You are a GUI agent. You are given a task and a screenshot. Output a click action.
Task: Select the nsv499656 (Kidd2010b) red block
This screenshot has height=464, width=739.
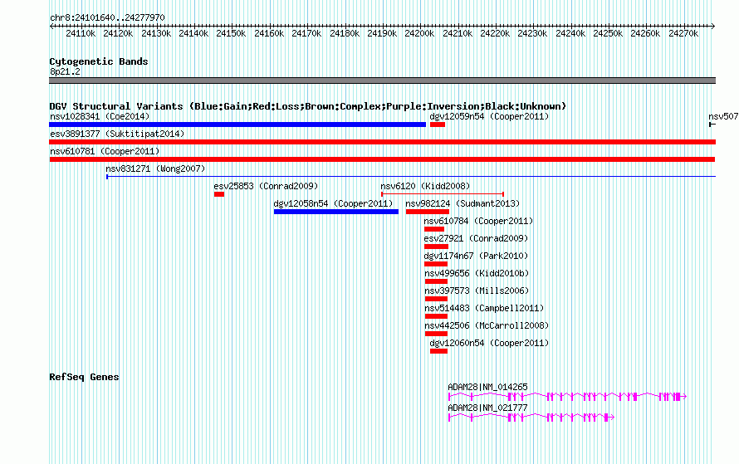[436, 281]
